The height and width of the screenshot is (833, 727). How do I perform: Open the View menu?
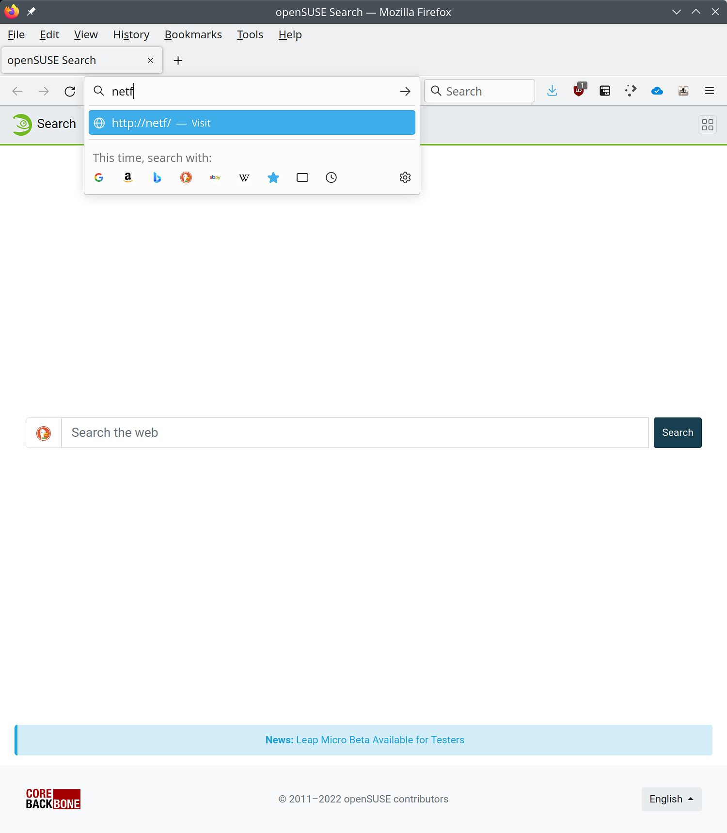point(86,35)
